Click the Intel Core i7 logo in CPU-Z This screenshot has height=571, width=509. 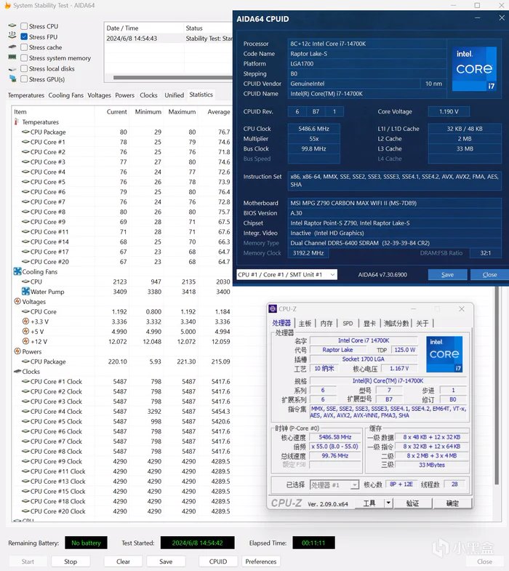point(444,354)
